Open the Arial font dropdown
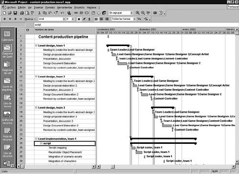The image size is (239, 174). pos(64,19)
